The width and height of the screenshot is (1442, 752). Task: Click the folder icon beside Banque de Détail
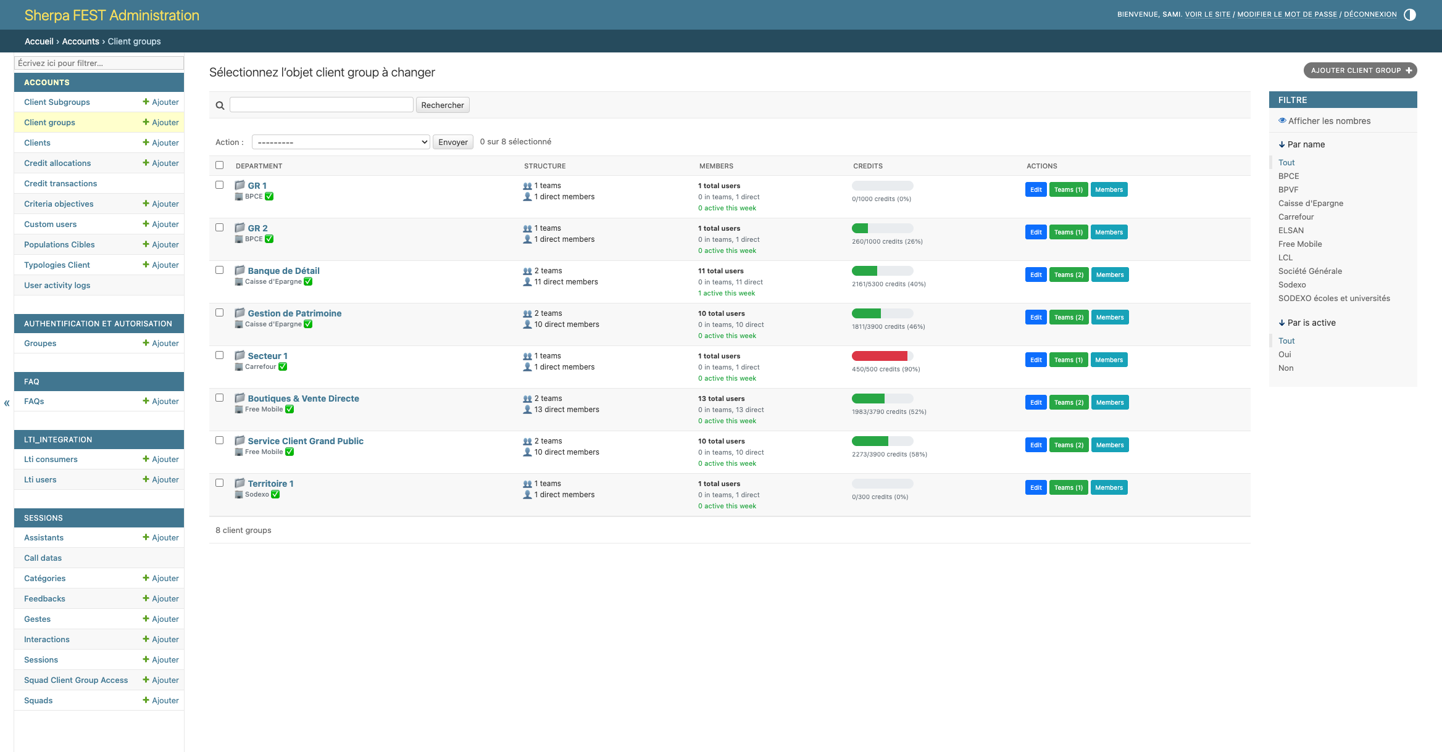point(240,270)
